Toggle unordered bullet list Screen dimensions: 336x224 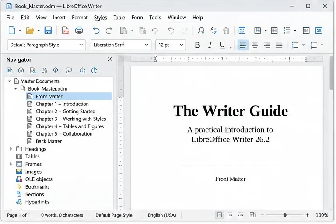click(x=295, y=45)
